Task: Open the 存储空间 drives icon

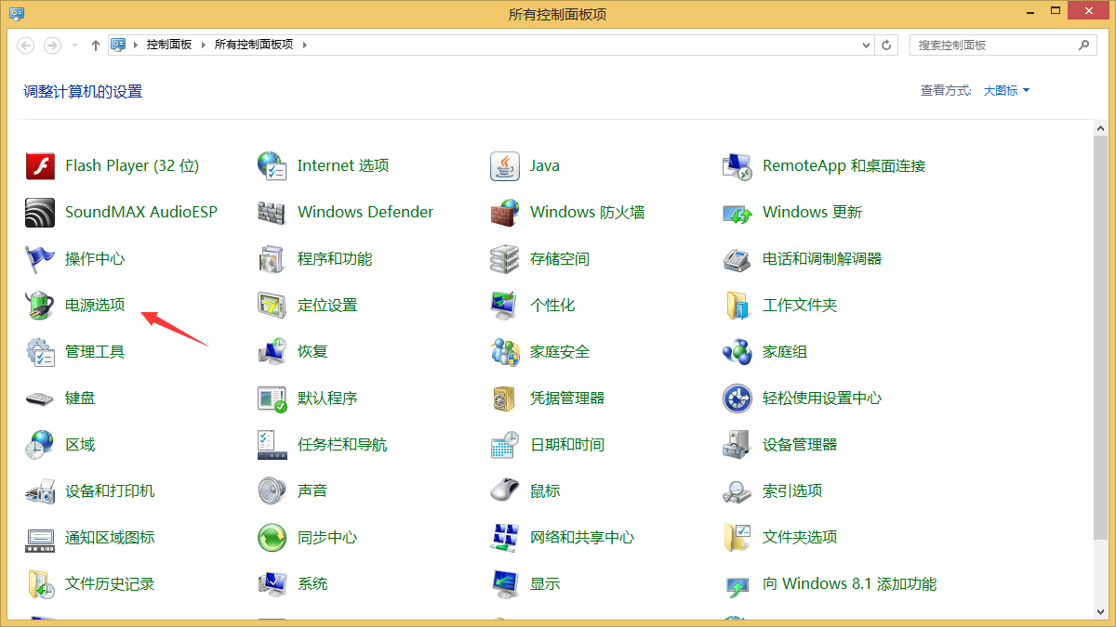Action: (504, 259)
